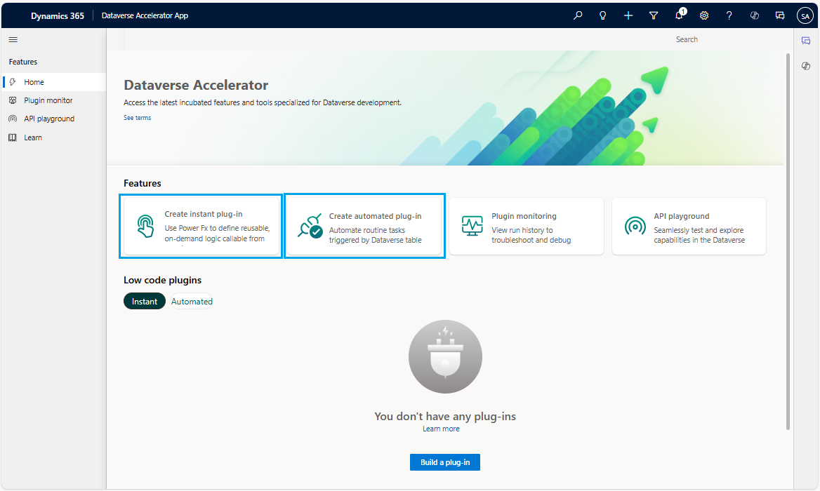The height and width of the screenshot is (491, 820).
Task: Go to API playground in sidebar
Action: coord(48,119)
